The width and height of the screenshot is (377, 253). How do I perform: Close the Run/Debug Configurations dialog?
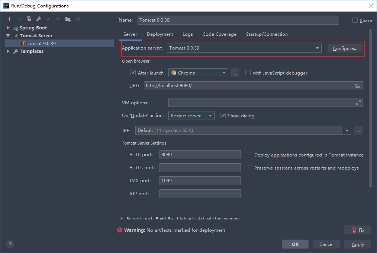pos(371,6)
